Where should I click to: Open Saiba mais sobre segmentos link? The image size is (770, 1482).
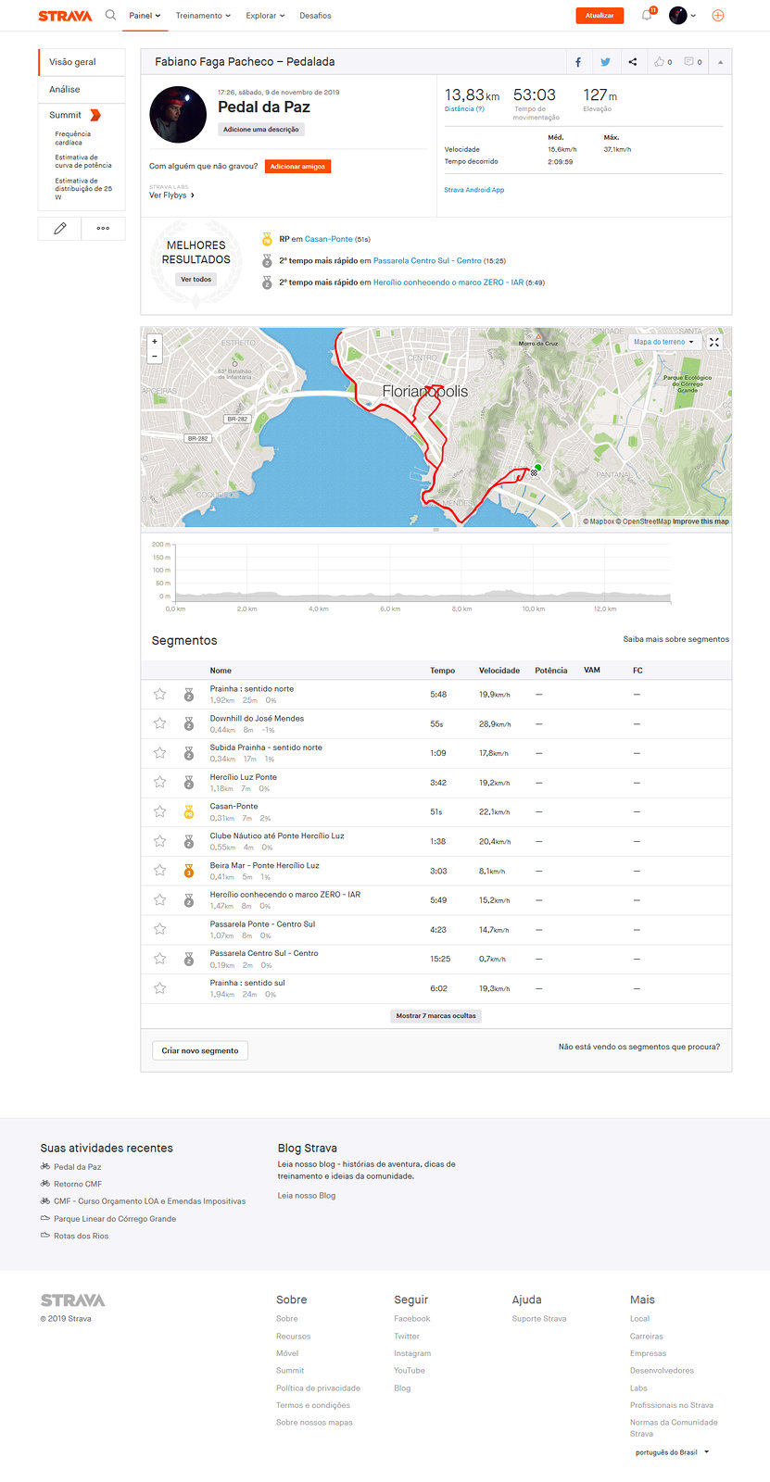pos(675,639)
